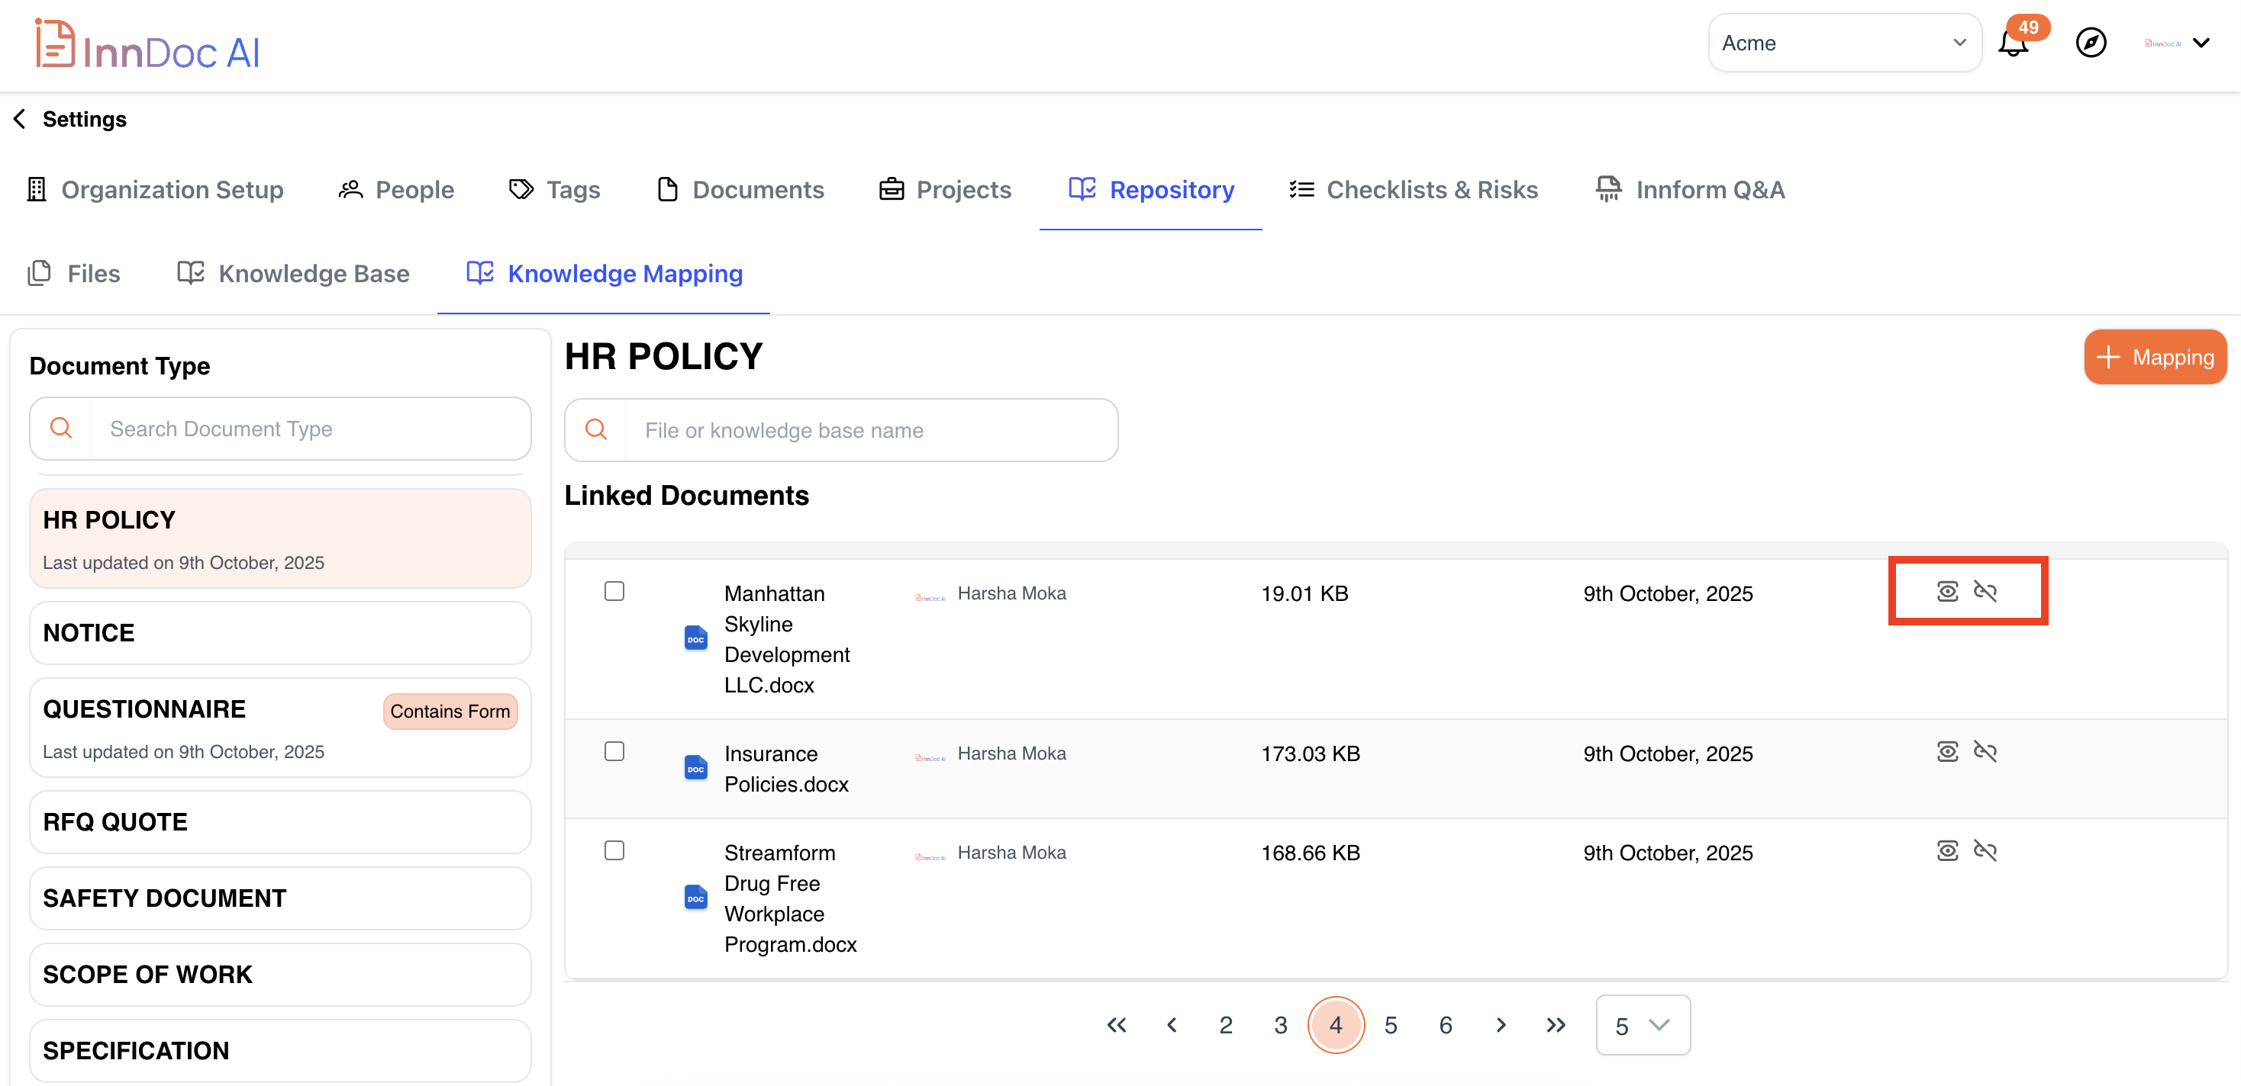Open the notifications bell icon
Viewport: 2241px width, 1086px height.
pos(2012,43)
